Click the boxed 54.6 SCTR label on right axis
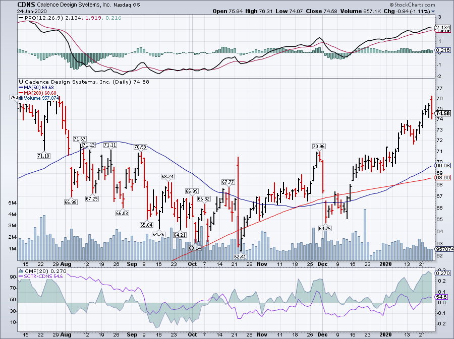Screen dimensions: 454x339 442,297
